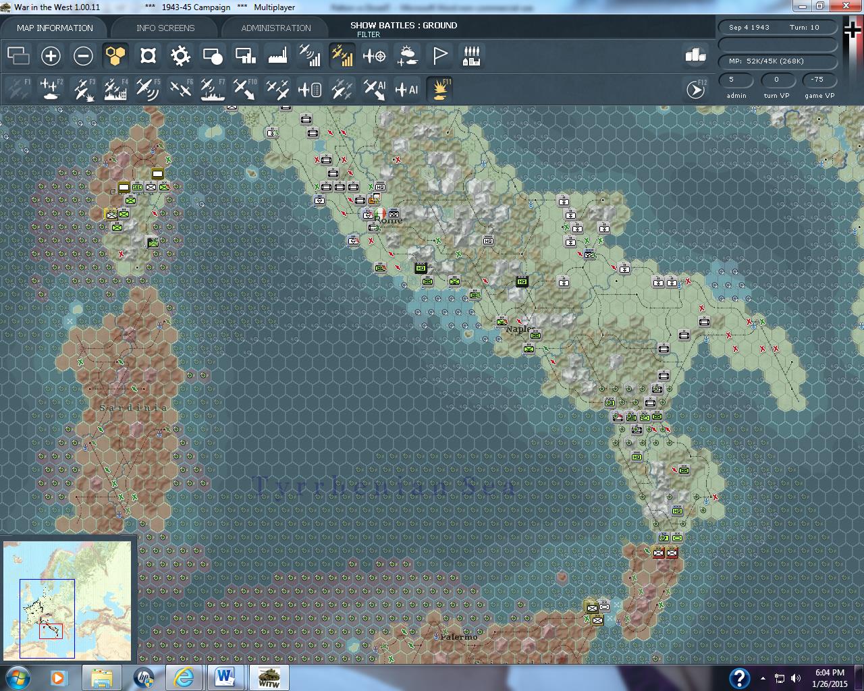Screen dimensions: 864x691
Task: Click the F12 end turn arrow
Action: pos(695,89)
